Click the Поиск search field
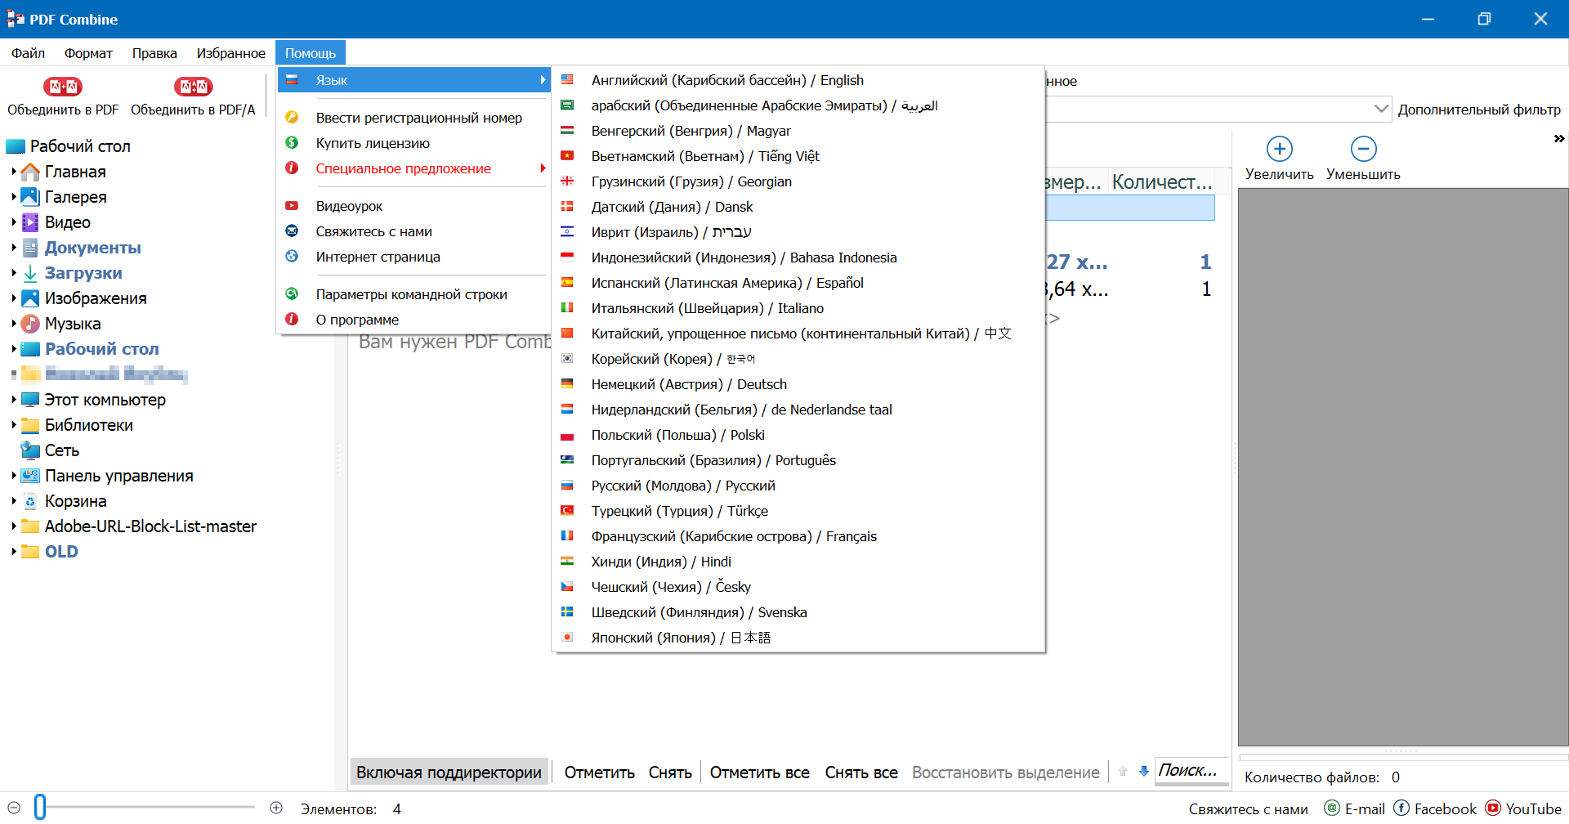 click(1191, 771)
